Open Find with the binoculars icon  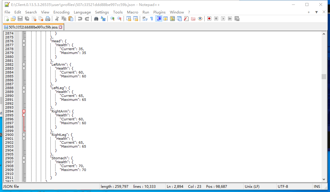click(x=96, y=19)
